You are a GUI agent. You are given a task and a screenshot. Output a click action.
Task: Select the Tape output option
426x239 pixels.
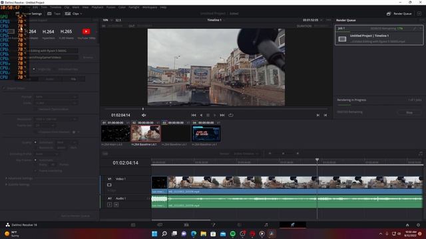pyautogui.click(x=54, y=13)
